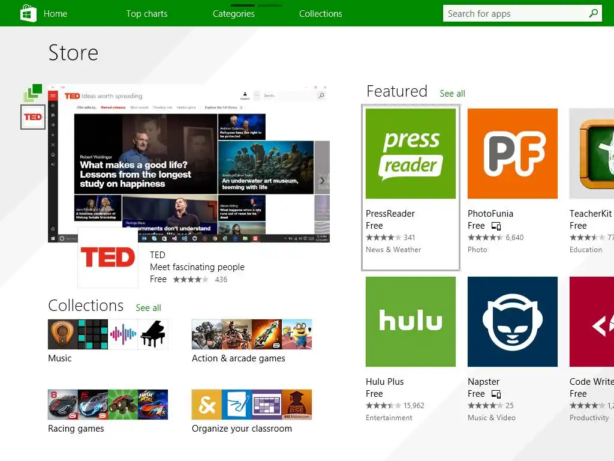614x461 pixels.
Task: Click the High Fuel racing game icon
Action: click(153, 405)
